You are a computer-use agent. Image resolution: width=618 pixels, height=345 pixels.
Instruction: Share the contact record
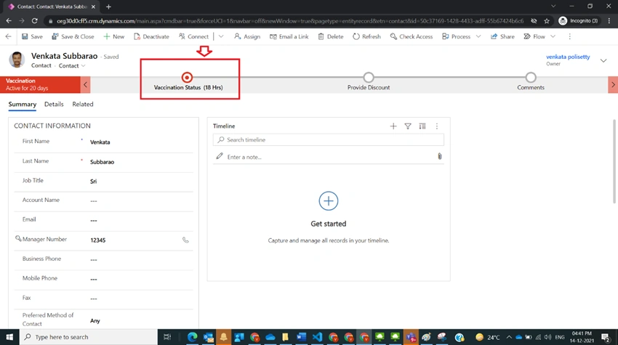502,36
